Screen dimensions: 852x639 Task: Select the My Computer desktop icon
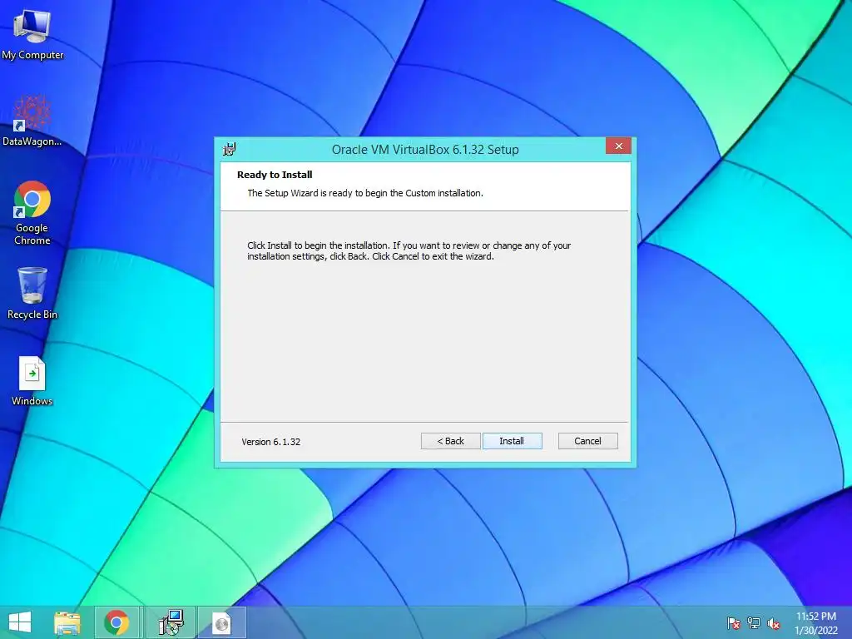click(x=32, y=35)
